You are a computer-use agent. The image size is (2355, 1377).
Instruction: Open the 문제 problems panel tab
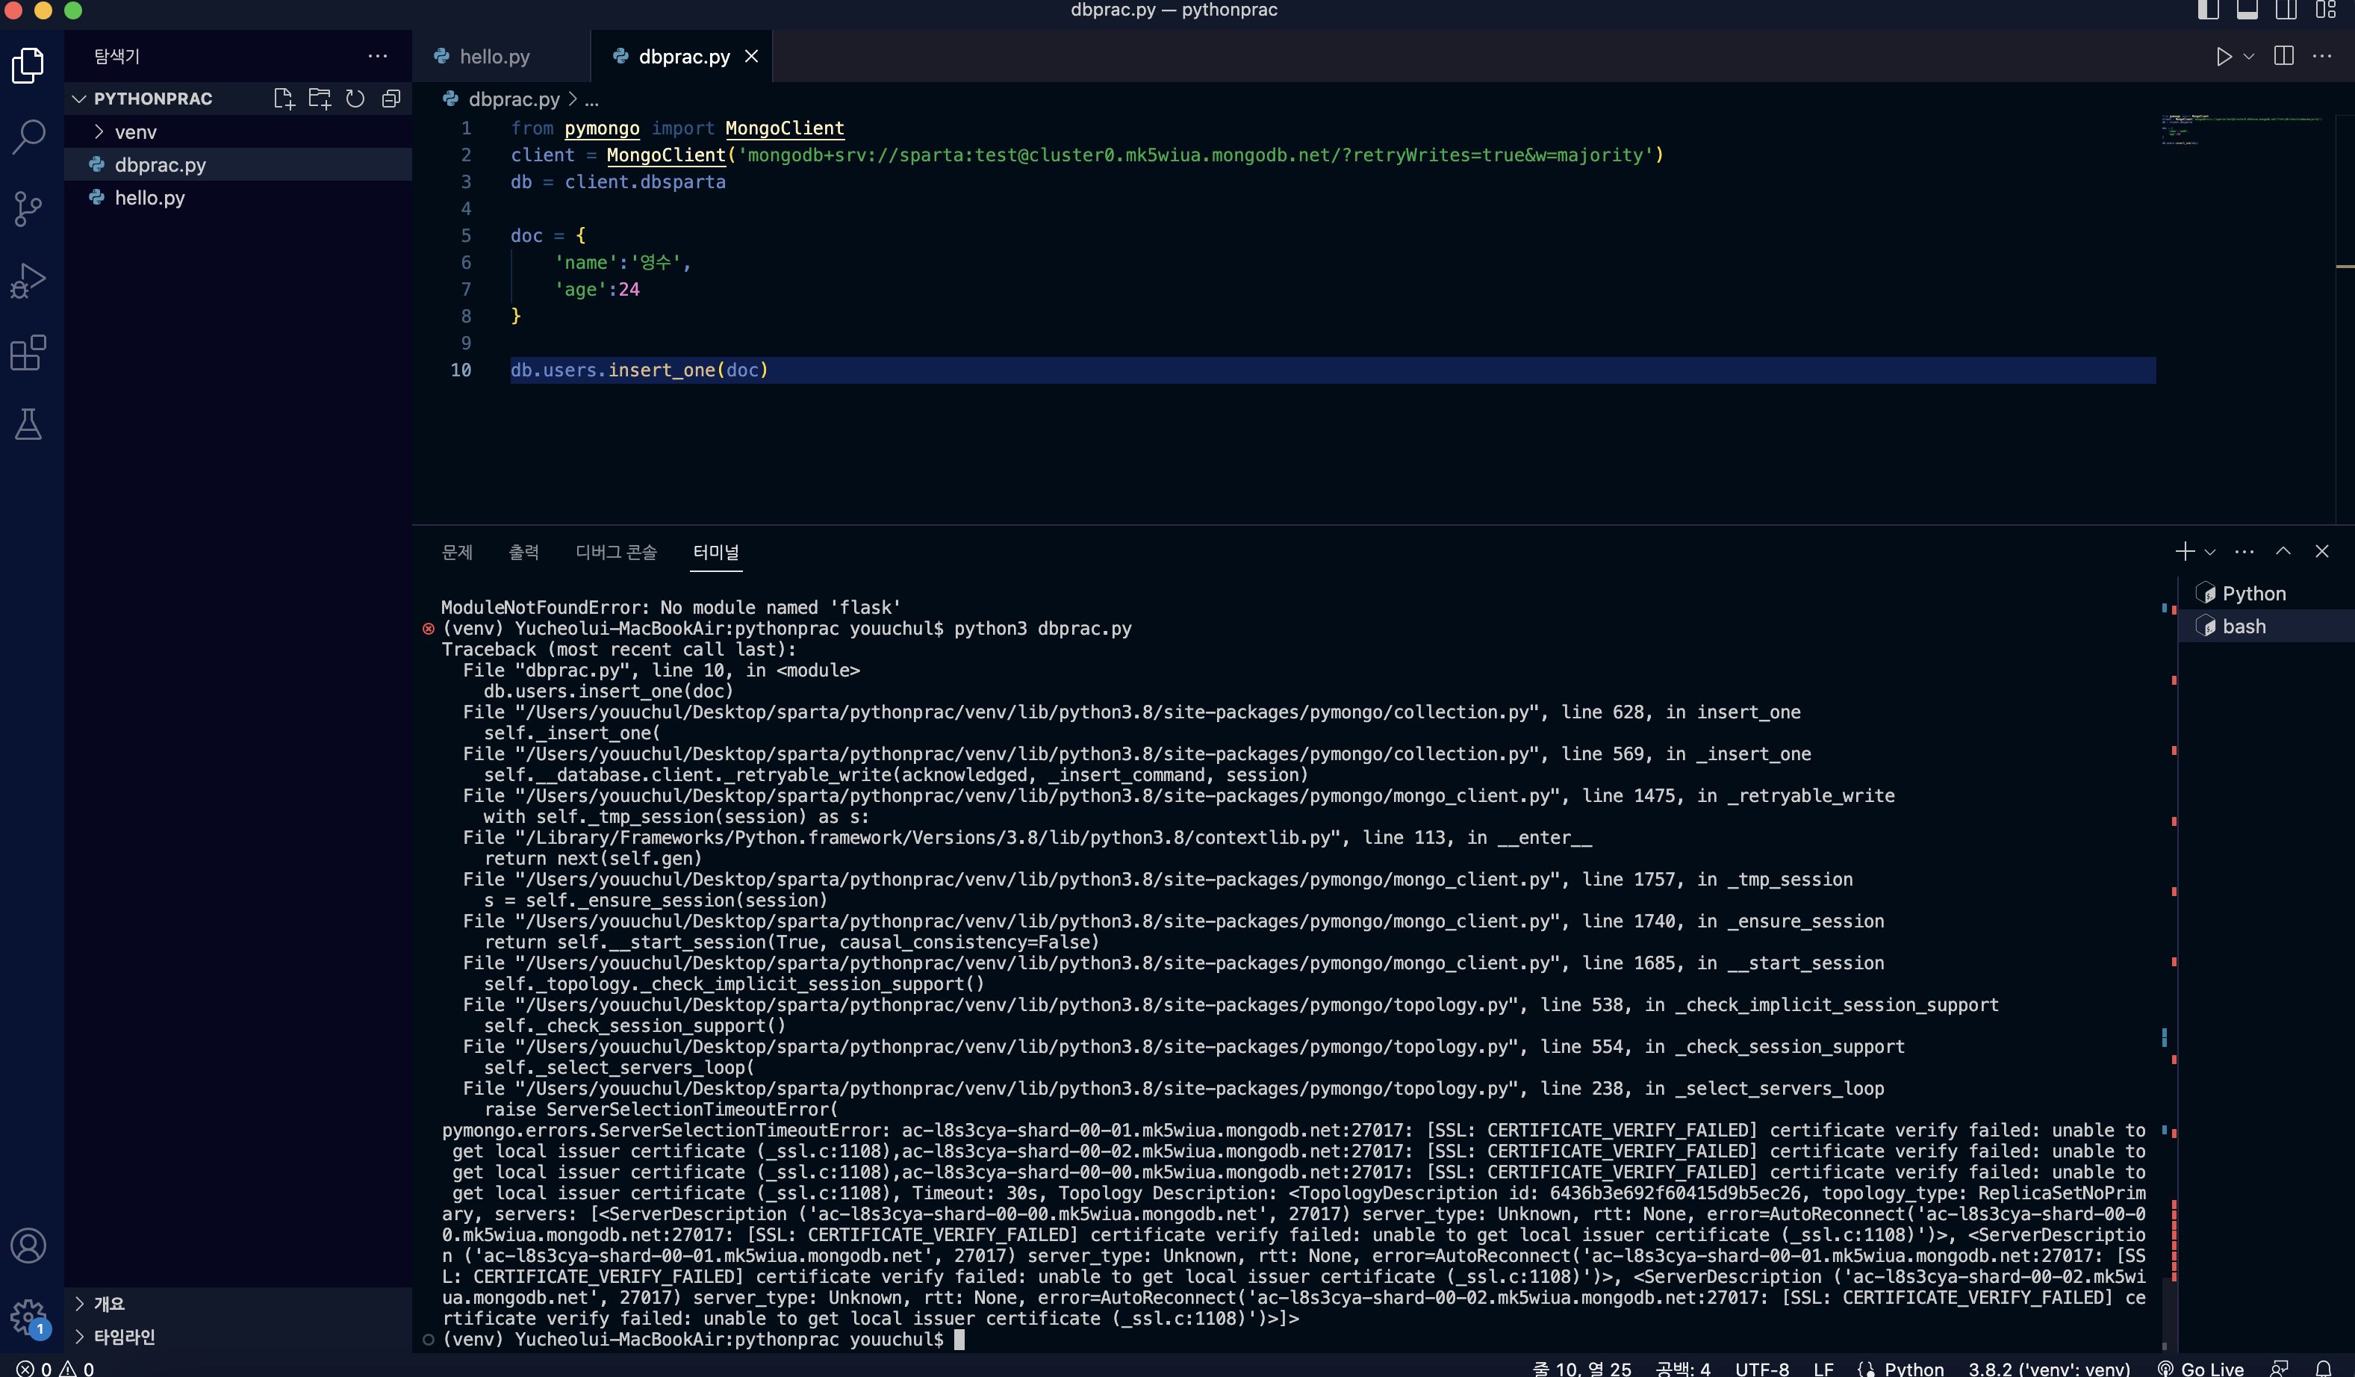pyautogui.click(x=457, y=552)
